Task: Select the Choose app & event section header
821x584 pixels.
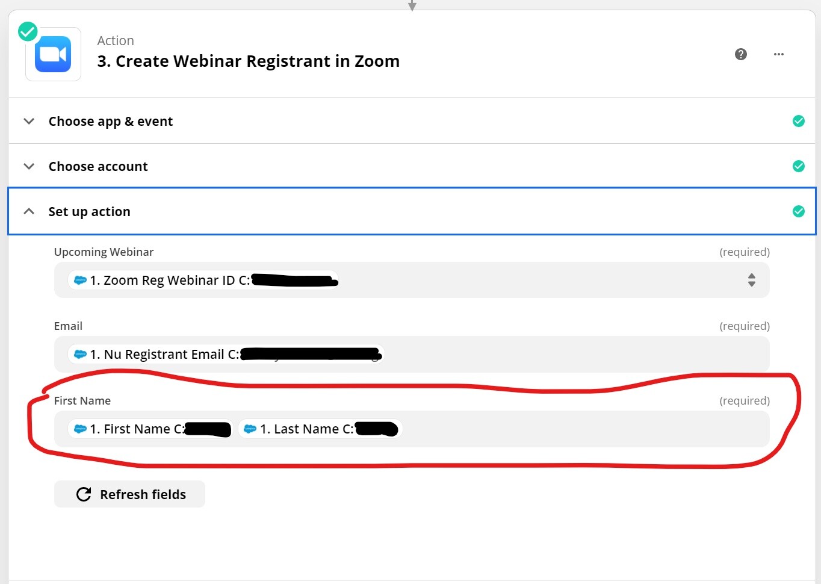Action: (x=110, y=121)
